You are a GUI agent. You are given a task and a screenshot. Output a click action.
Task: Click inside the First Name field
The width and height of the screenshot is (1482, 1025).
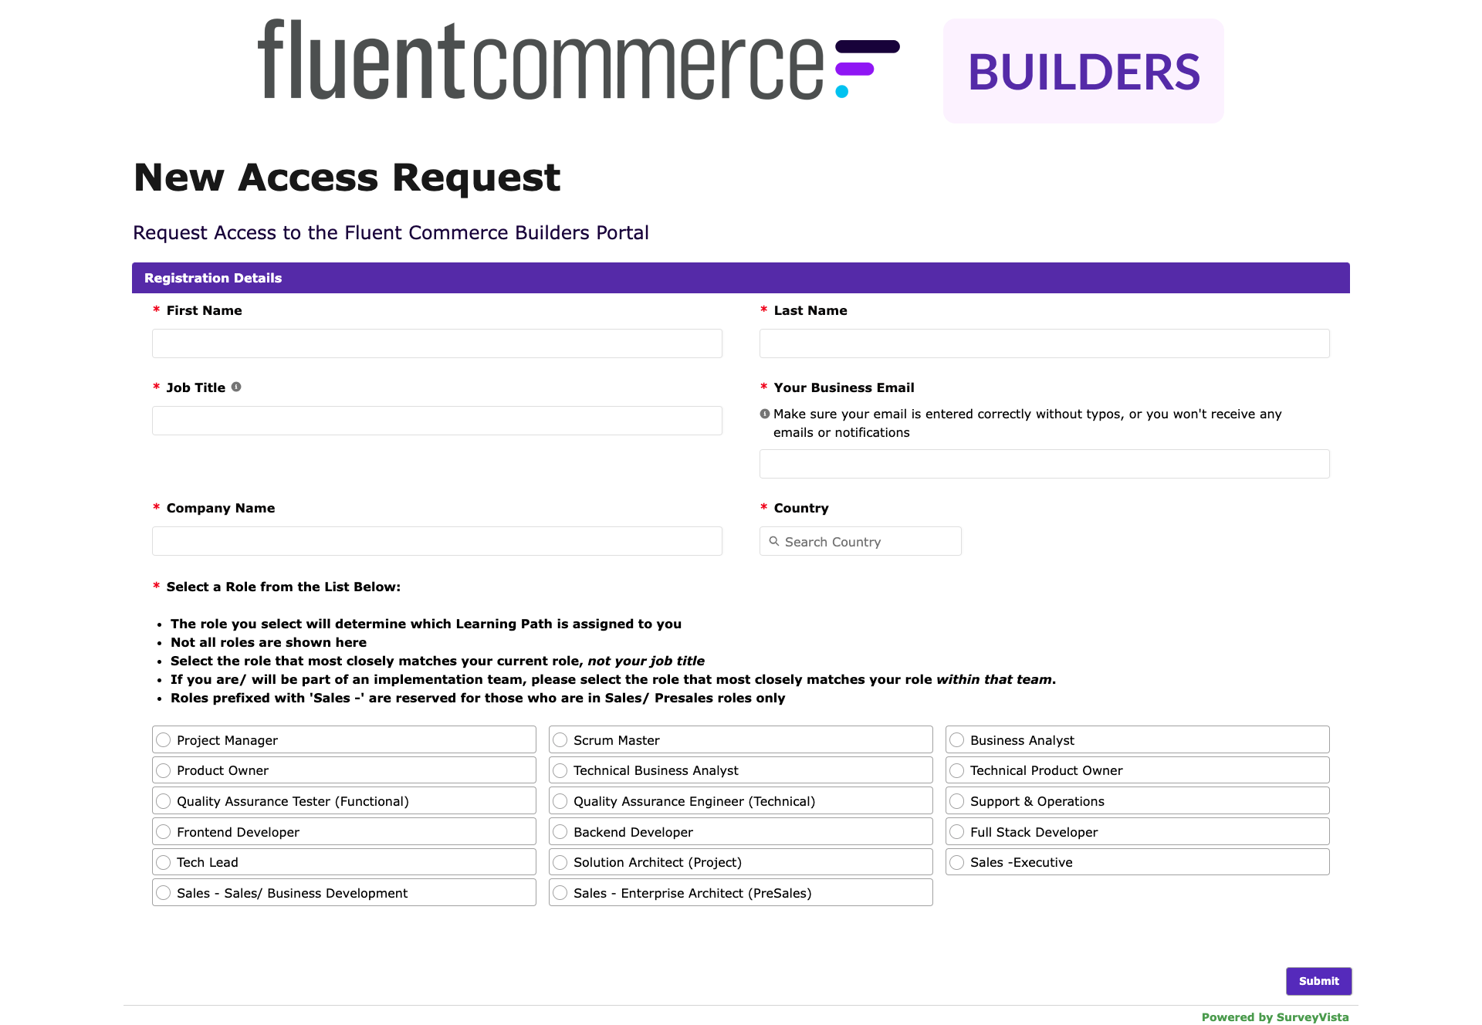pyautogui.click(x=437, y=343)
